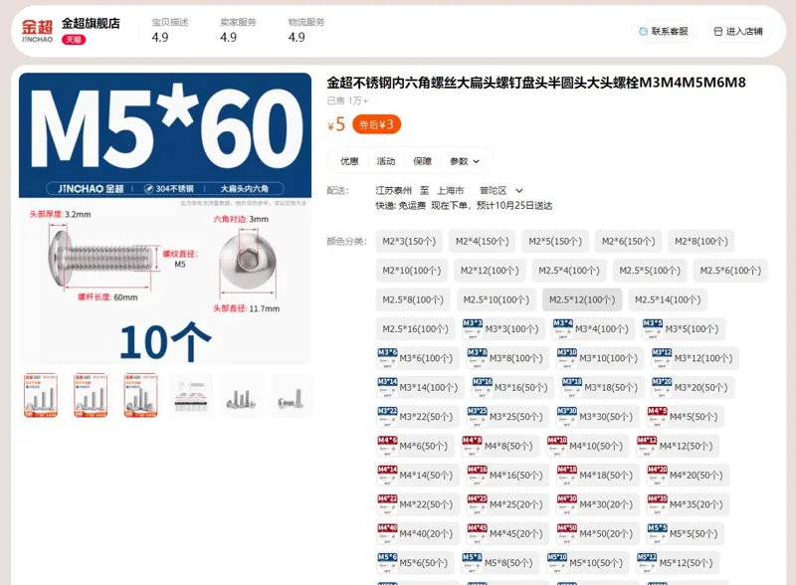Select option M2.5*12(100个)

582,300
